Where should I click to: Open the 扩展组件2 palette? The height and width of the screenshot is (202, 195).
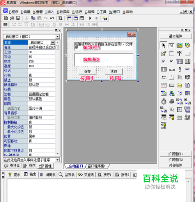click(x=175, y=159)
